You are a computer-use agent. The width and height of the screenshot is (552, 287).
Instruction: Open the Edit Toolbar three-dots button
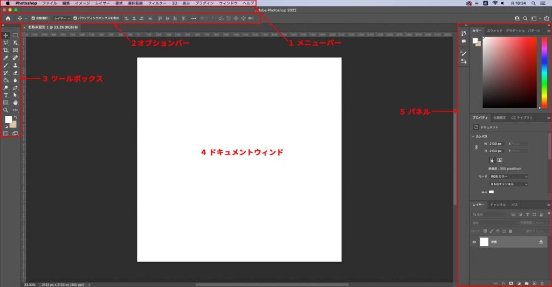click(16, 110)
